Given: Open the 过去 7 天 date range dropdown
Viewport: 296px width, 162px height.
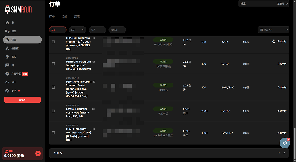Looking at the screenshot, I should pyautogui.click(x=273, y=30).
